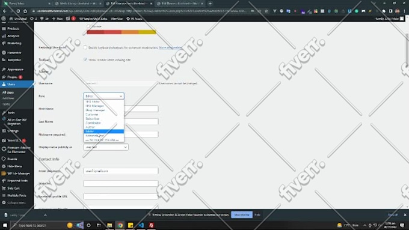Image resolution: width=409 pixels, height=230 pixels.
Task: Select the Sunrise color scheme radio
Action: [x=88, y=26]
